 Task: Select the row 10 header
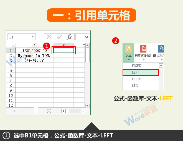(x=11, y=95)
